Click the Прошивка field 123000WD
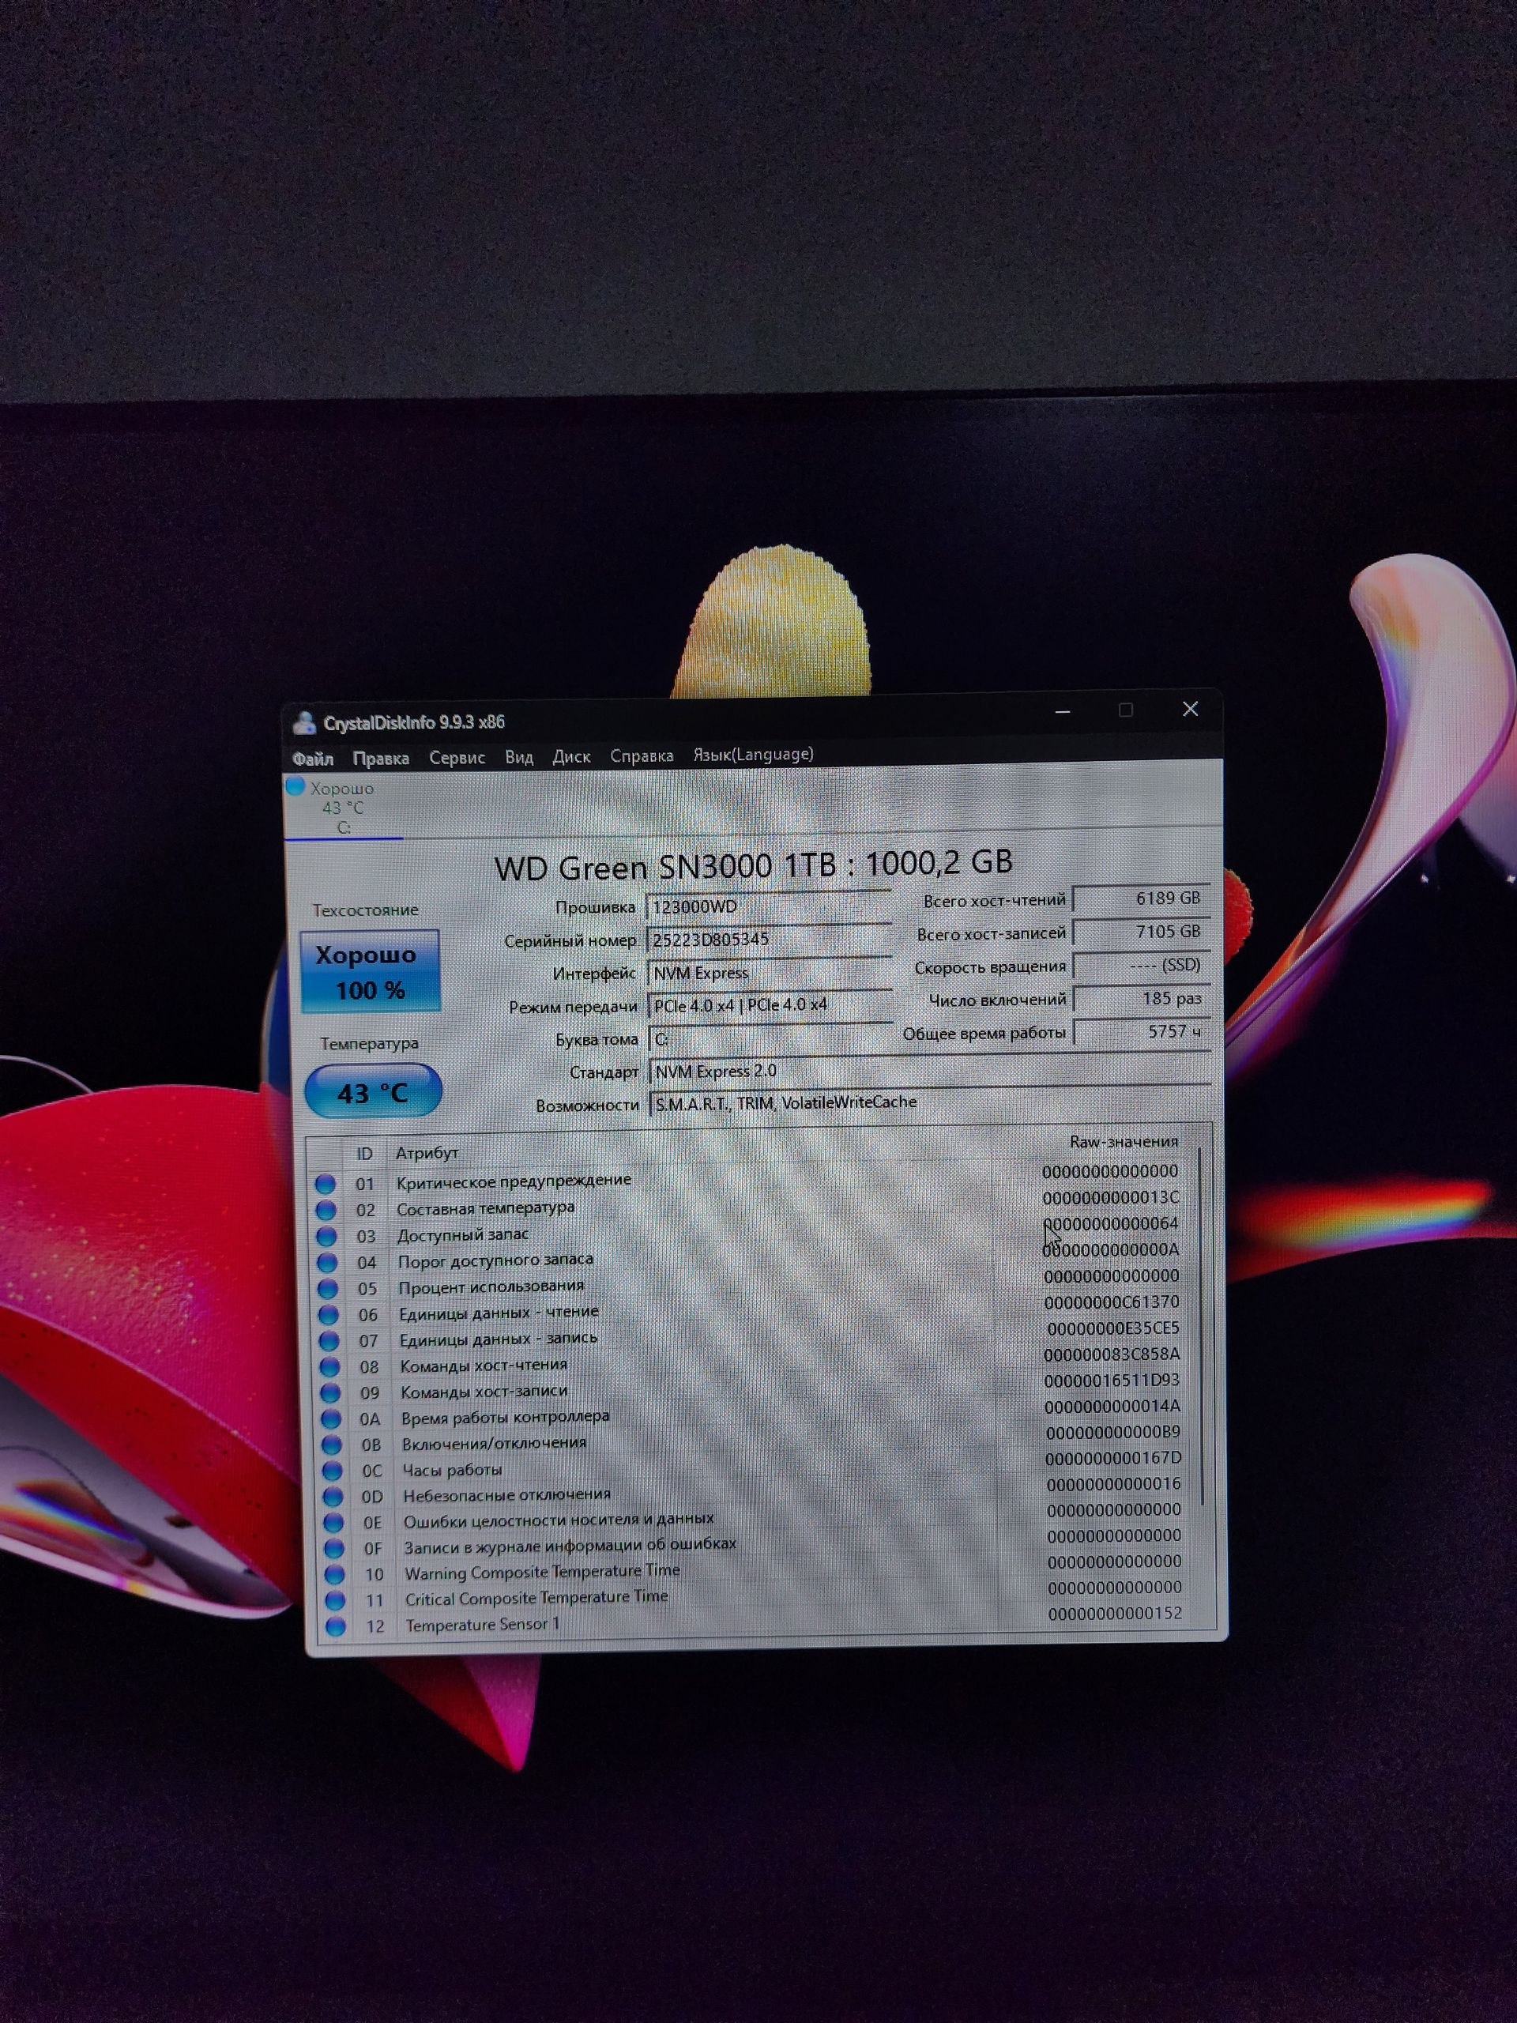1517x2023 pixels. point(768,906)
